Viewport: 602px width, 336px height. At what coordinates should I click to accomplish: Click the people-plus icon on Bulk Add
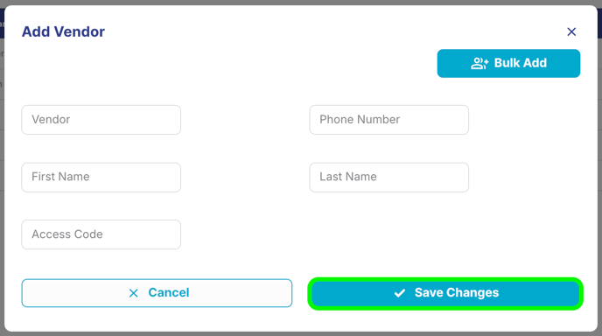pos(479,63)
